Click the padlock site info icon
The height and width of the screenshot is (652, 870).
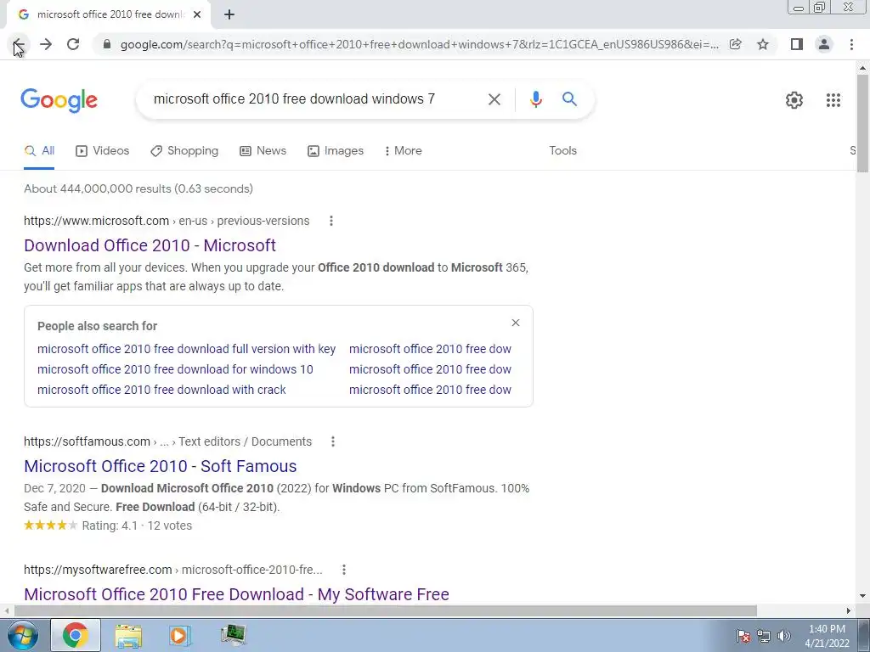pyautogui.click(x=107, y=44)
